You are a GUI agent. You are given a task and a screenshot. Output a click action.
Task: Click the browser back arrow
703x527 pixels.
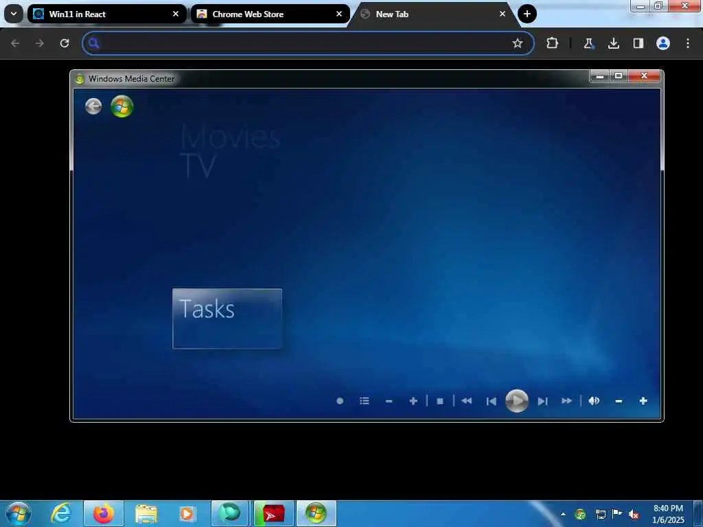15,43
